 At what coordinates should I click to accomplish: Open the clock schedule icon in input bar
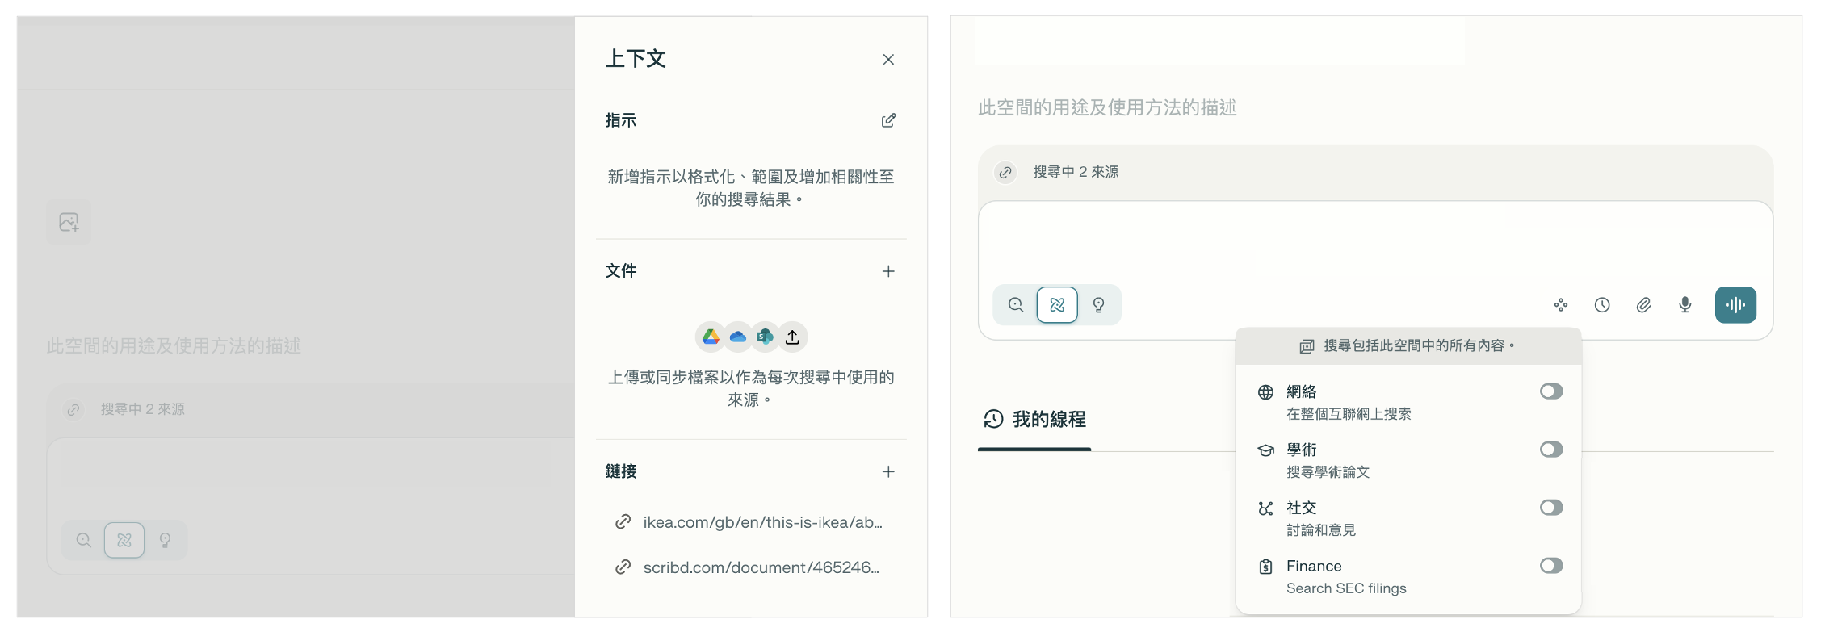[1602, 305]
